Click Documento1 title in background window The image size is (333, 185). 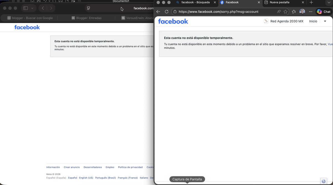pyautogui.click(x=121, y=1)
